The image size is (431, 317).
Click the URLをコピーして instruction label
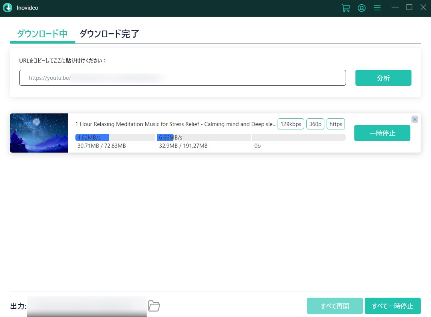63,61
